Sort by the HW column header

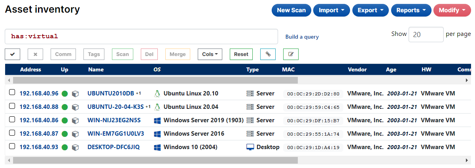(426, 69)
